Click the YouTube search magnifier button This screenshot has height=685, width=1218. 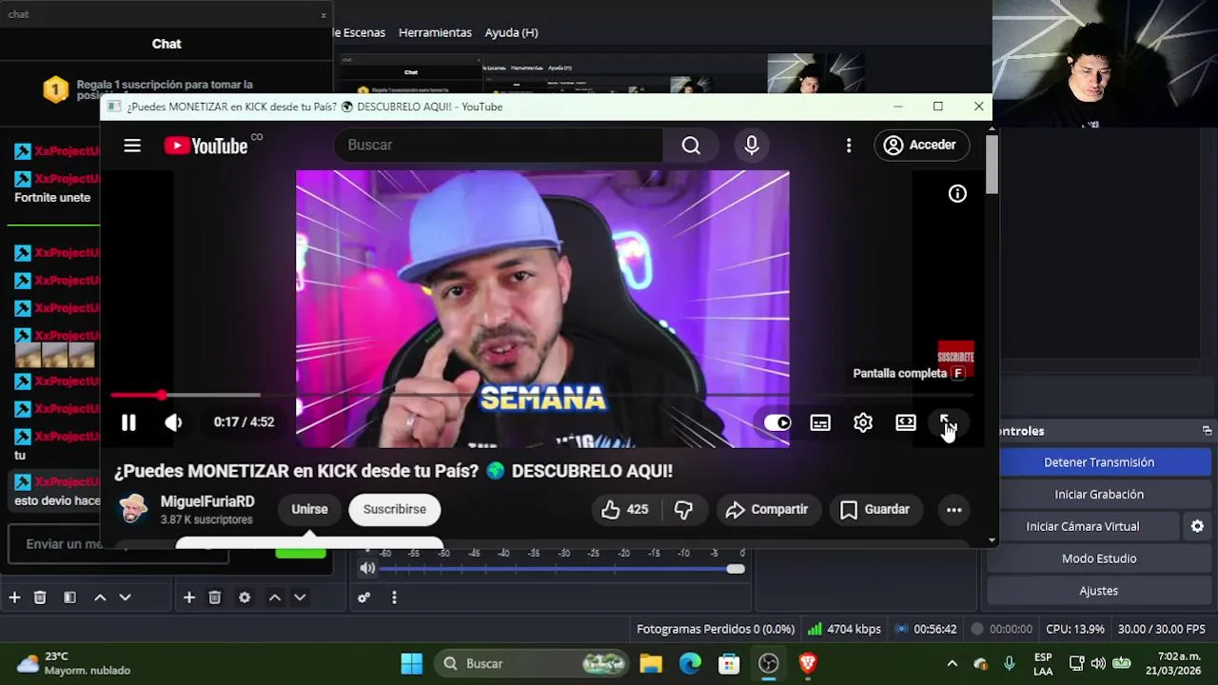tap(691, 145)
